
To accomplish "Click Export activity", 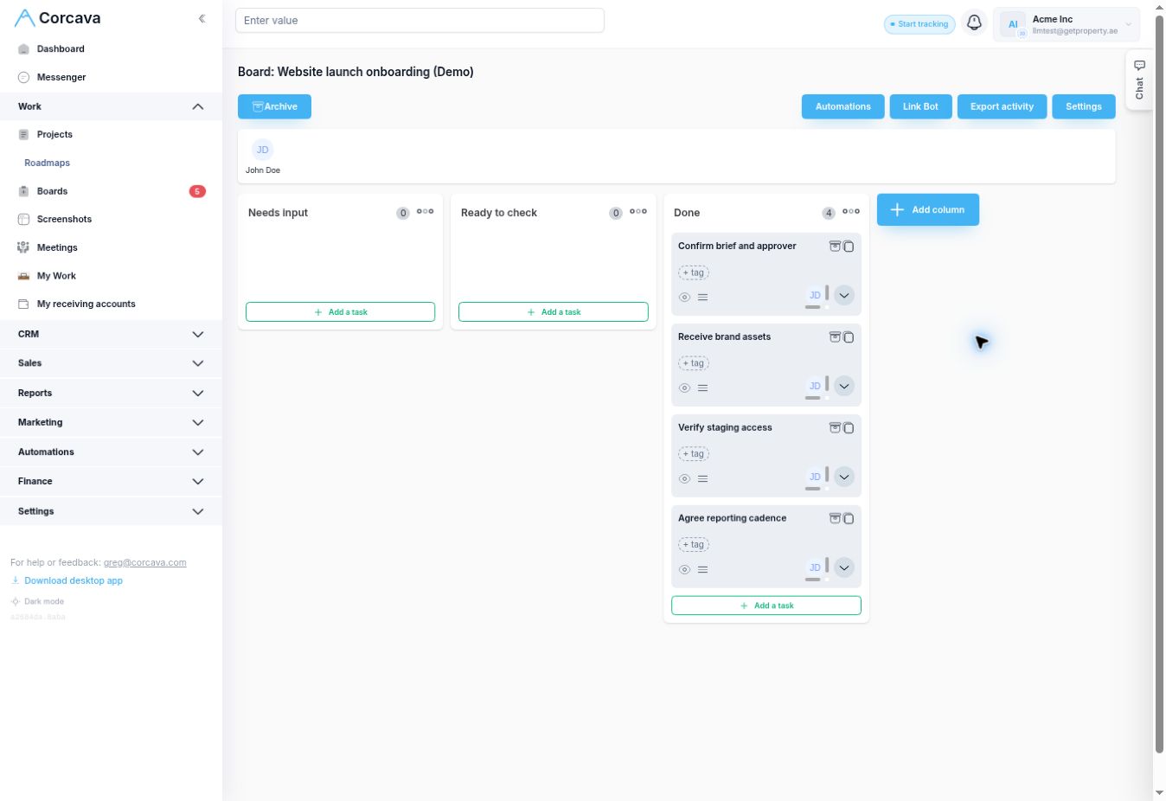I will point(1002,106).
